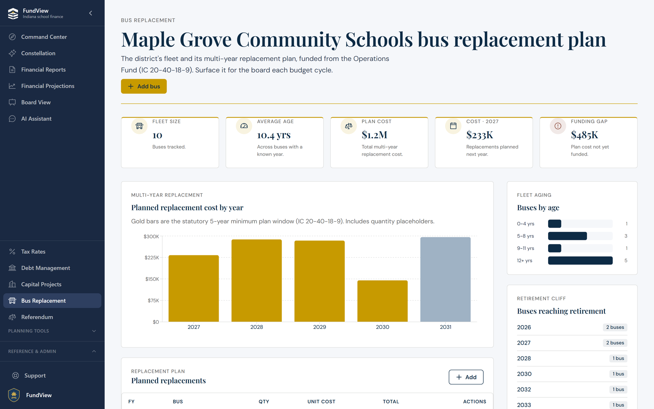Click the Add bus button
The width and height of the screenshot is (654, 409).
[144, 86]
